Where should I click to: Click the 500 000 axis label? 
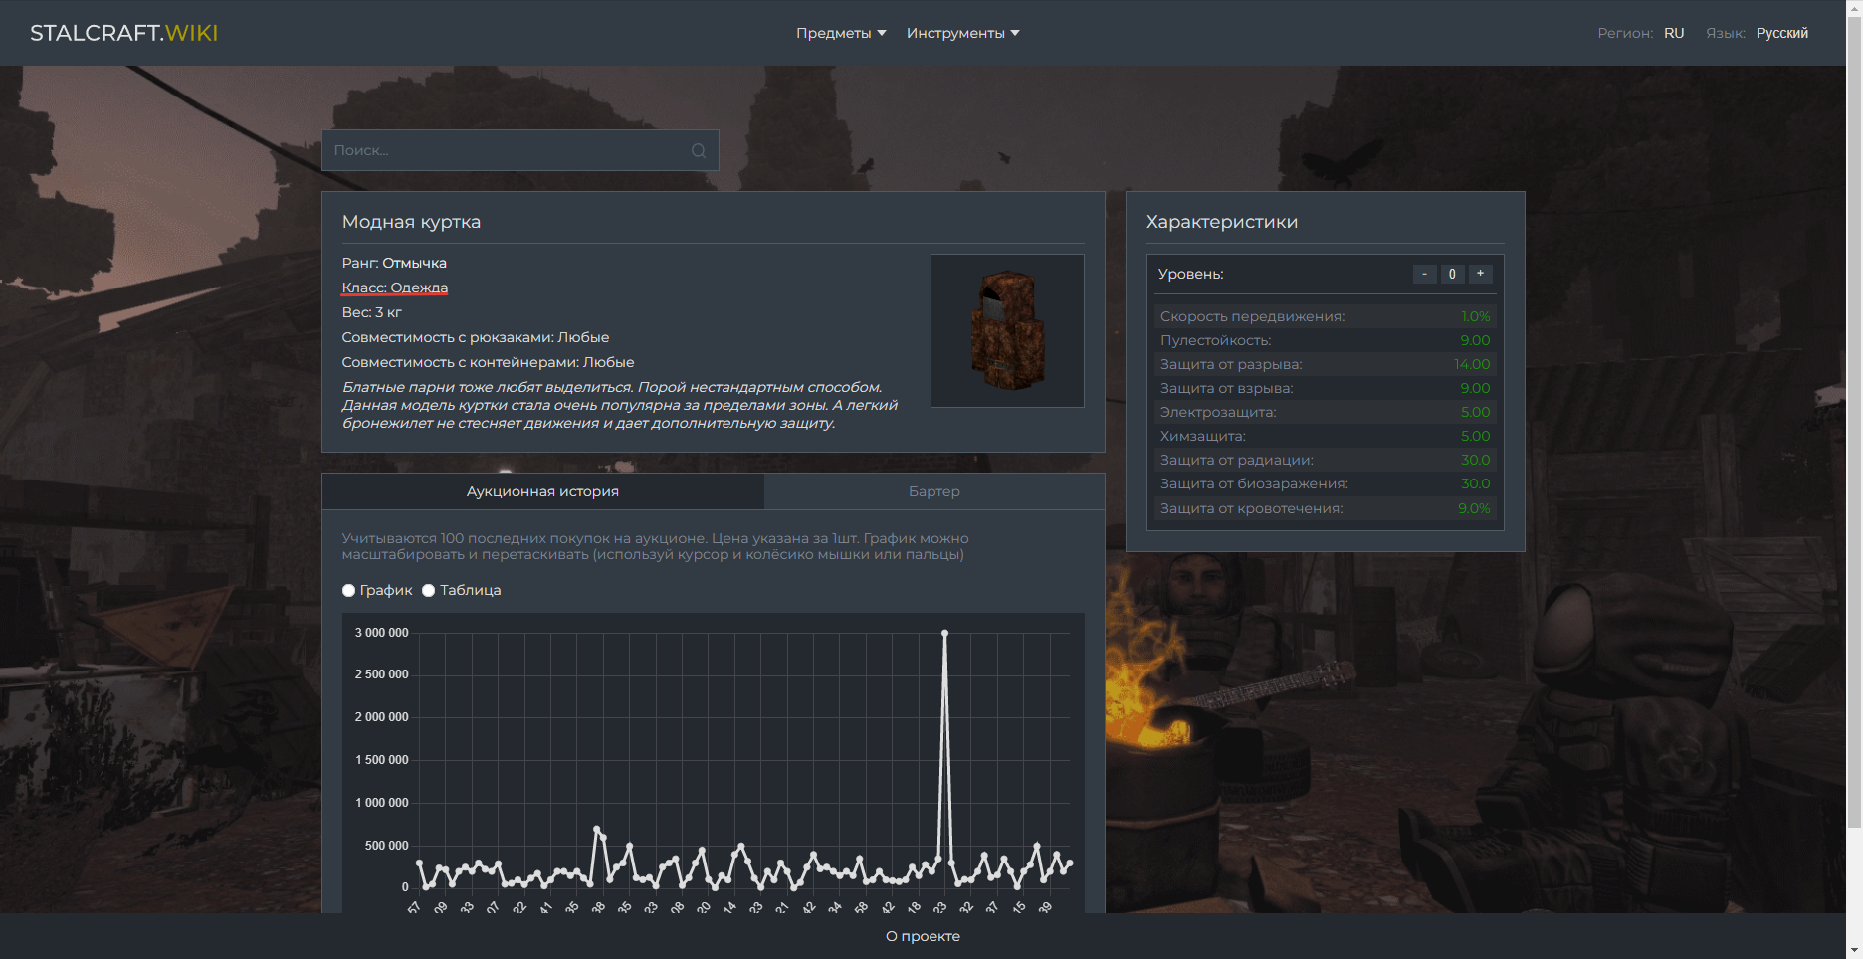(x=386, y=846)
